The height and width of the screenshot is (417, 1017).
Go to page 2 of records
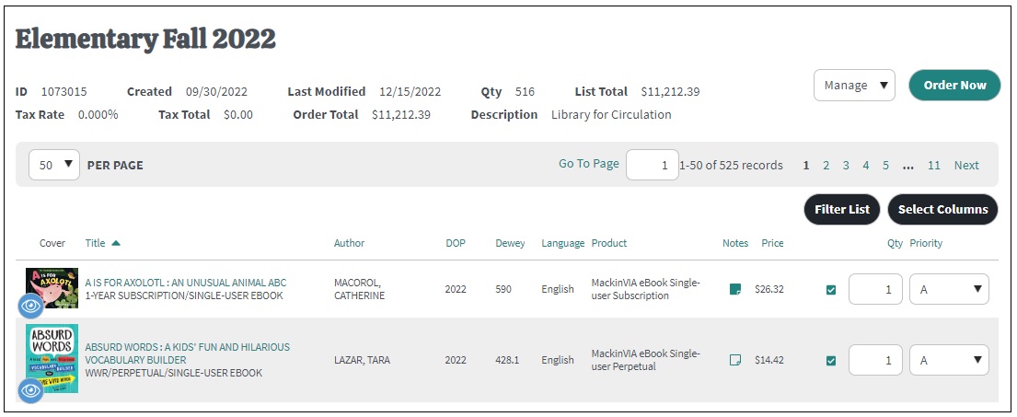pyautogui.click(x=826, y=166)
